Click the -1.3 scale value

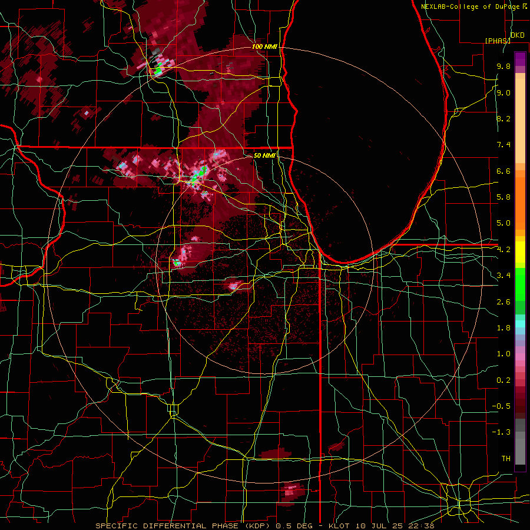pos(501,432)
